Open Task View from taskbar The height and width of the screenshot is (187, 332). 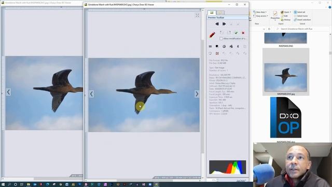coord(22,184)
